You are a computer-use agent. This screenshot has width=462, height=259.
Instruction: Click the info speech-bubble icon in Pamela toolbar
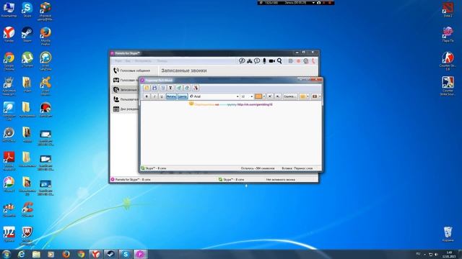[x=257, y=60]
